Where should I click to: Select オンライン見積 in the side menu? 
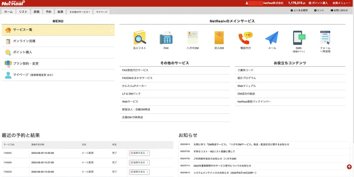coord(24,41)
